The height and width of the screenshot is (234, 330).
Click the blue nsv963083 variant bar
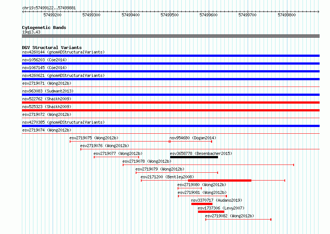pyautogui.click(x=171, y=95)
